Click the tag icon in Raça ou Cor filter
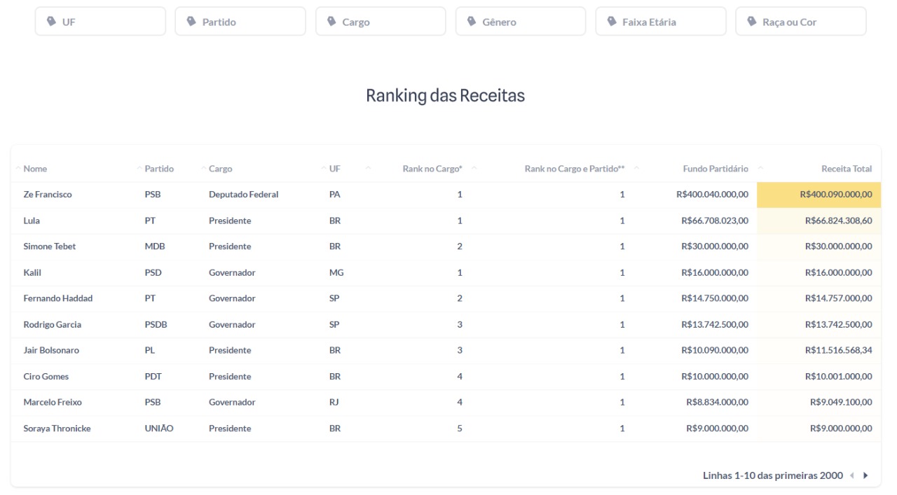Image resolution: width=897 pixels, height=495 pixels. [752, 22]
